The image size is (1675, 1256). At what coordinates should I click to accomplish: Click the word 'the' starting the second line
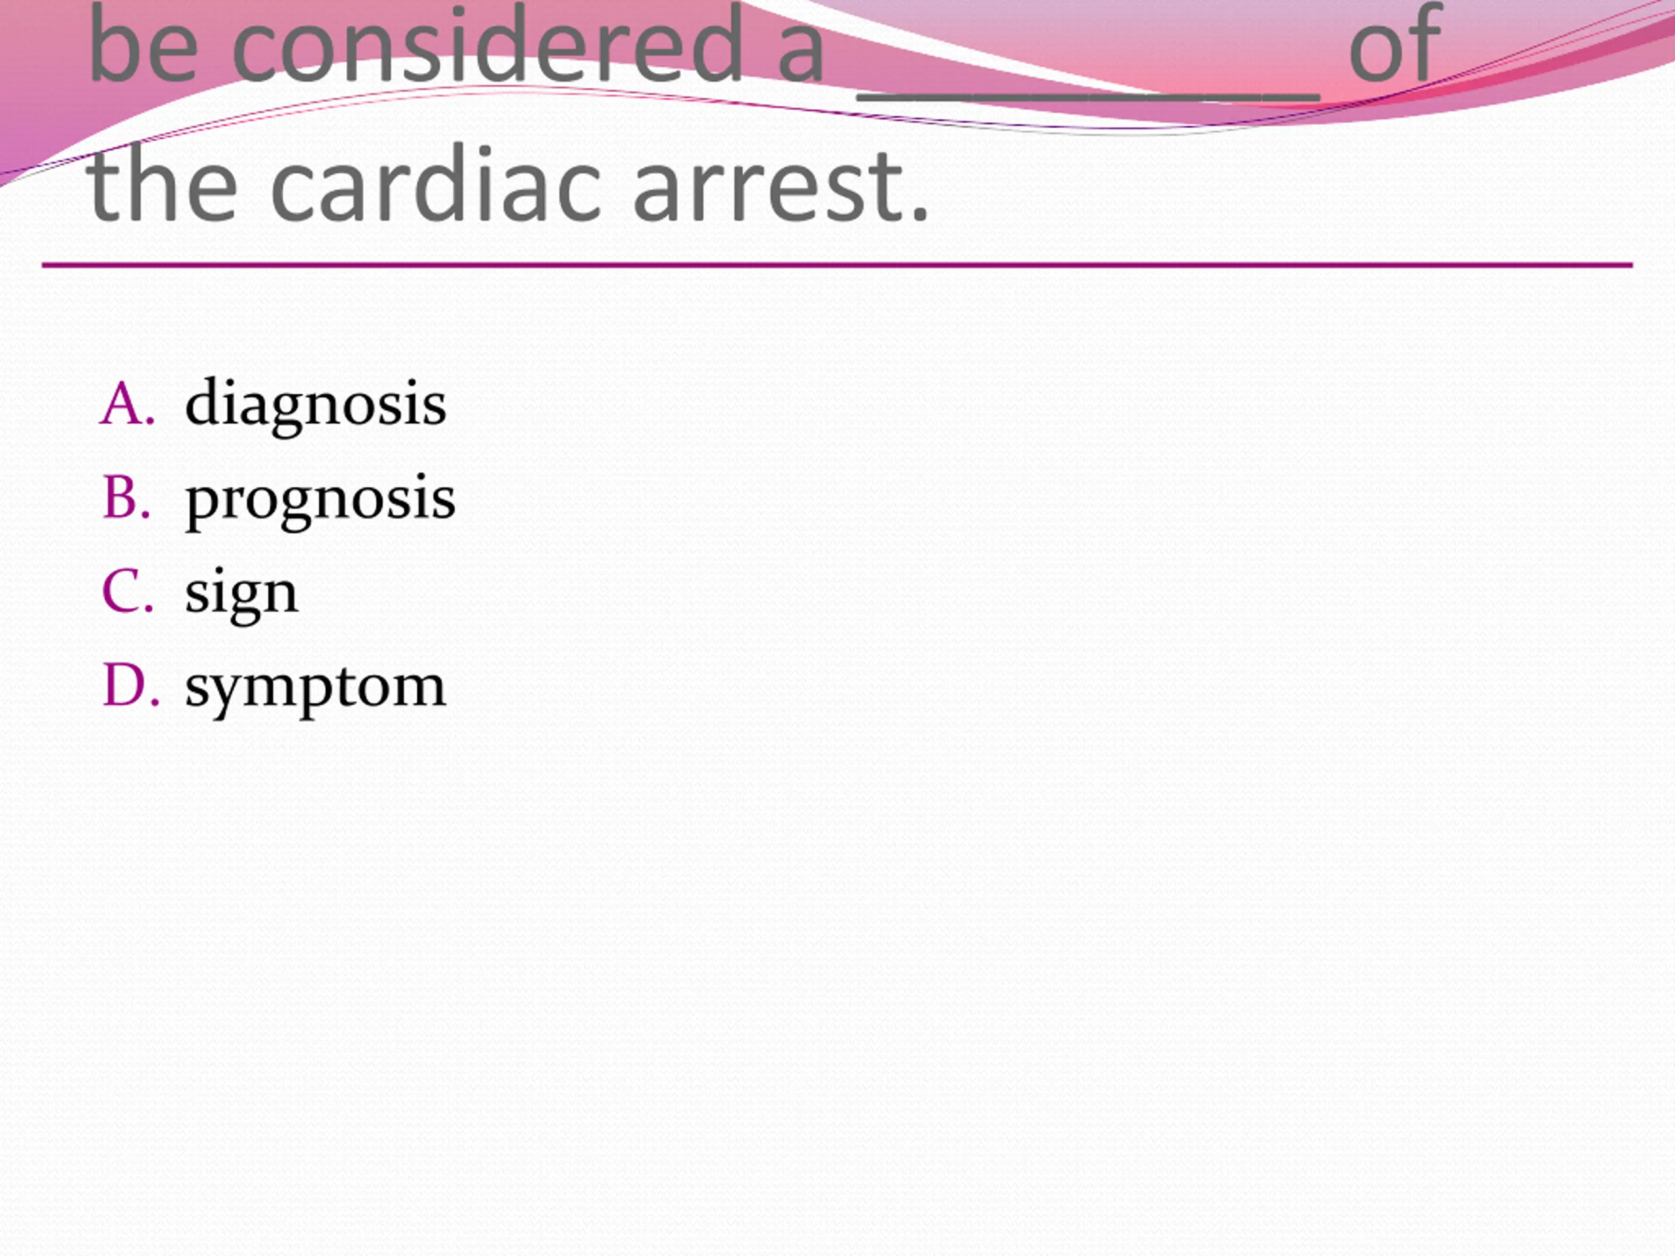pos(163,184)
